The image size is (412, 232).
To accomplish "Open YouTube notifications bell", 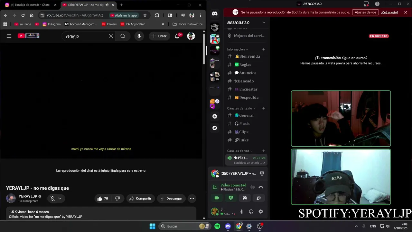I will tap(177, 36).
